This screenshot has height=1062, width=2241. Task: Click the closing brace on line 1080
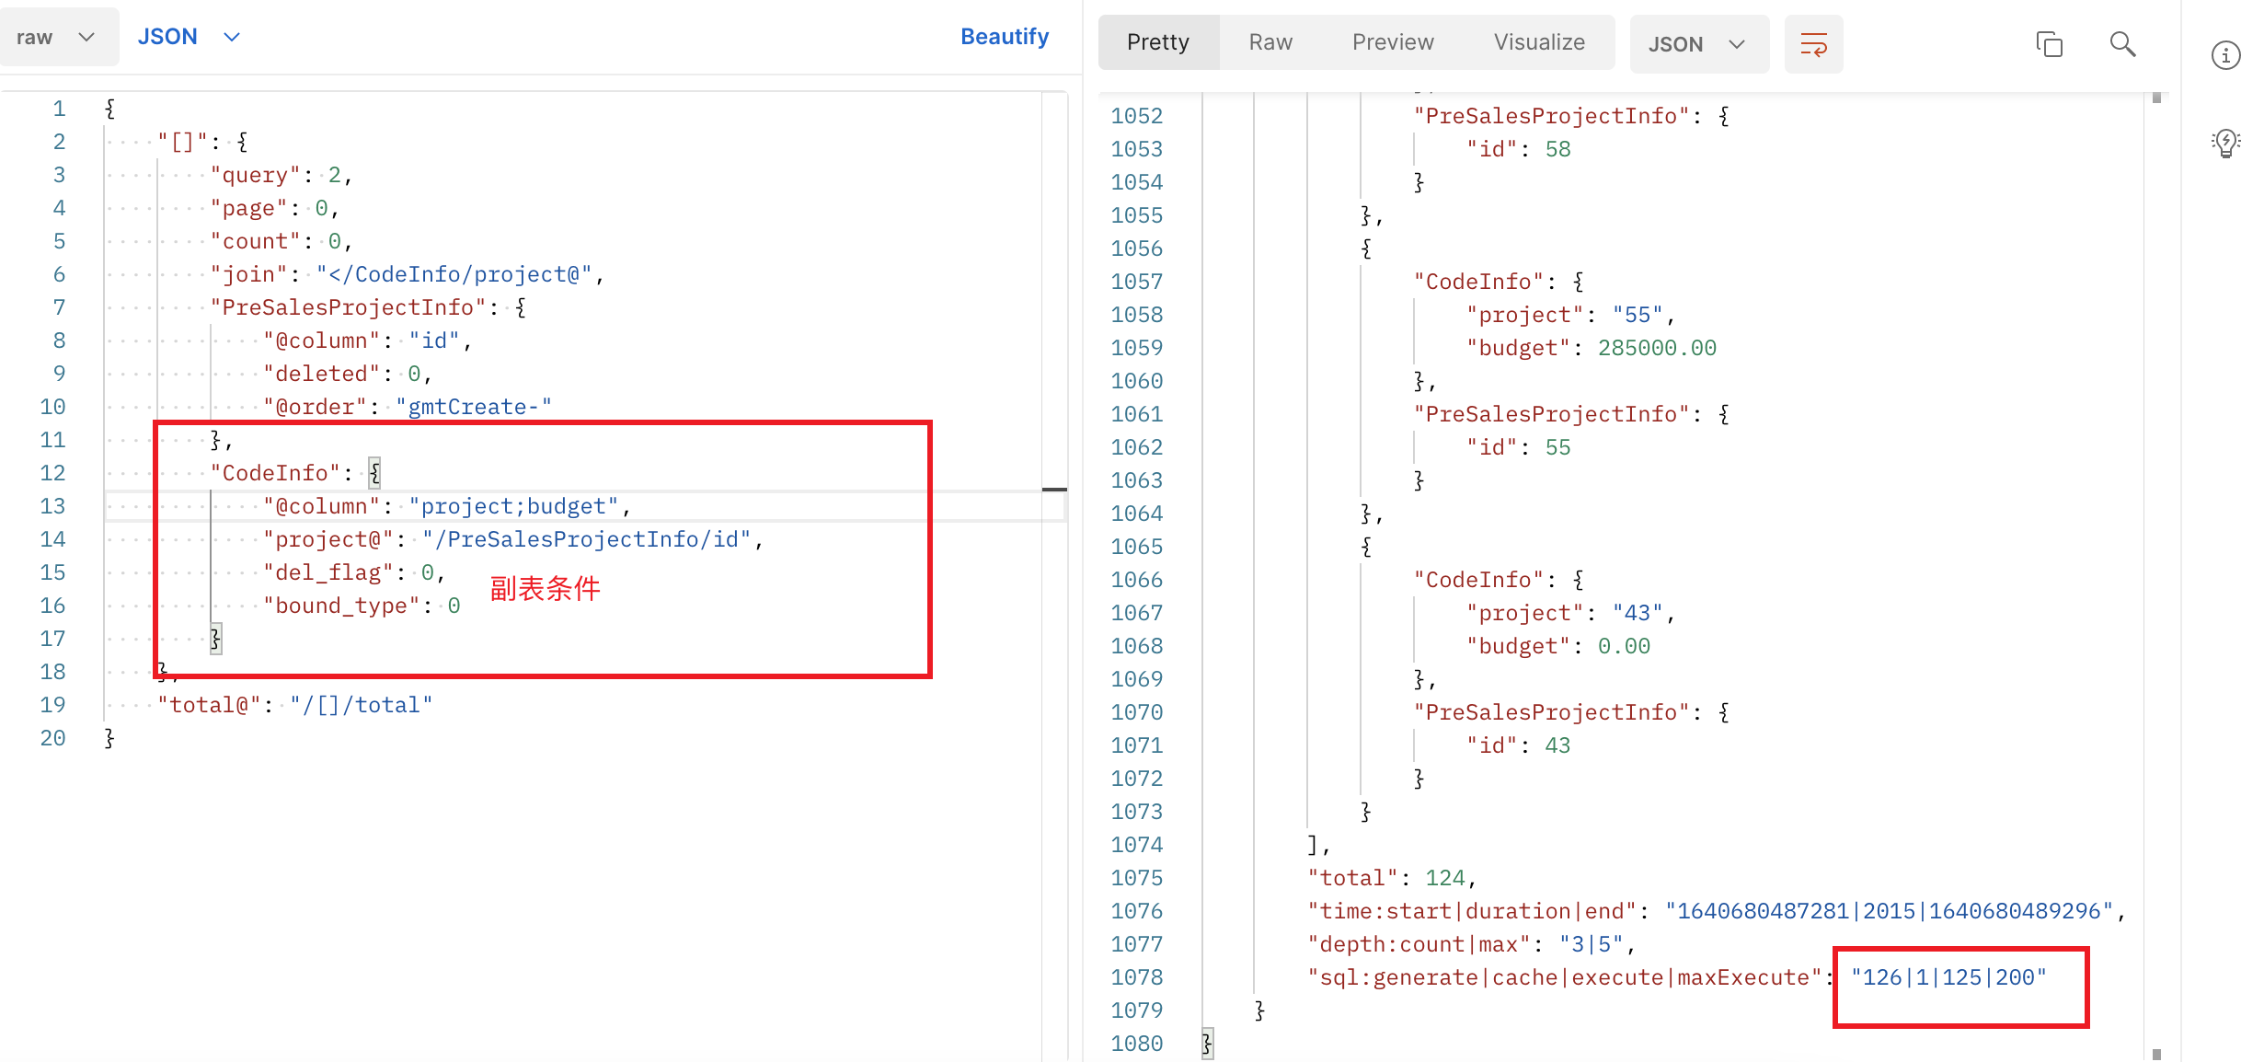[1207, 1044]
